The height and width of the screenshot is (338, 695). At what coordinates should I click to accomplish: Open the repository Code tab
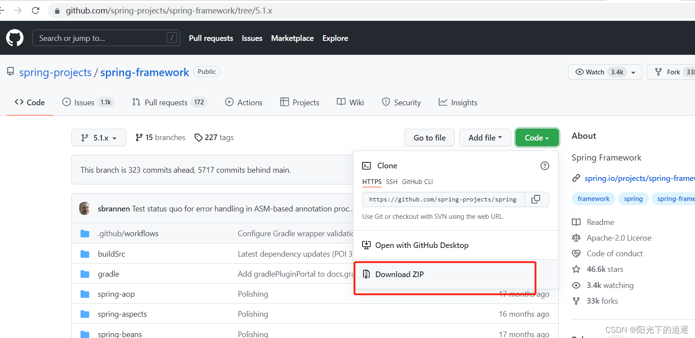pos(30,102)
